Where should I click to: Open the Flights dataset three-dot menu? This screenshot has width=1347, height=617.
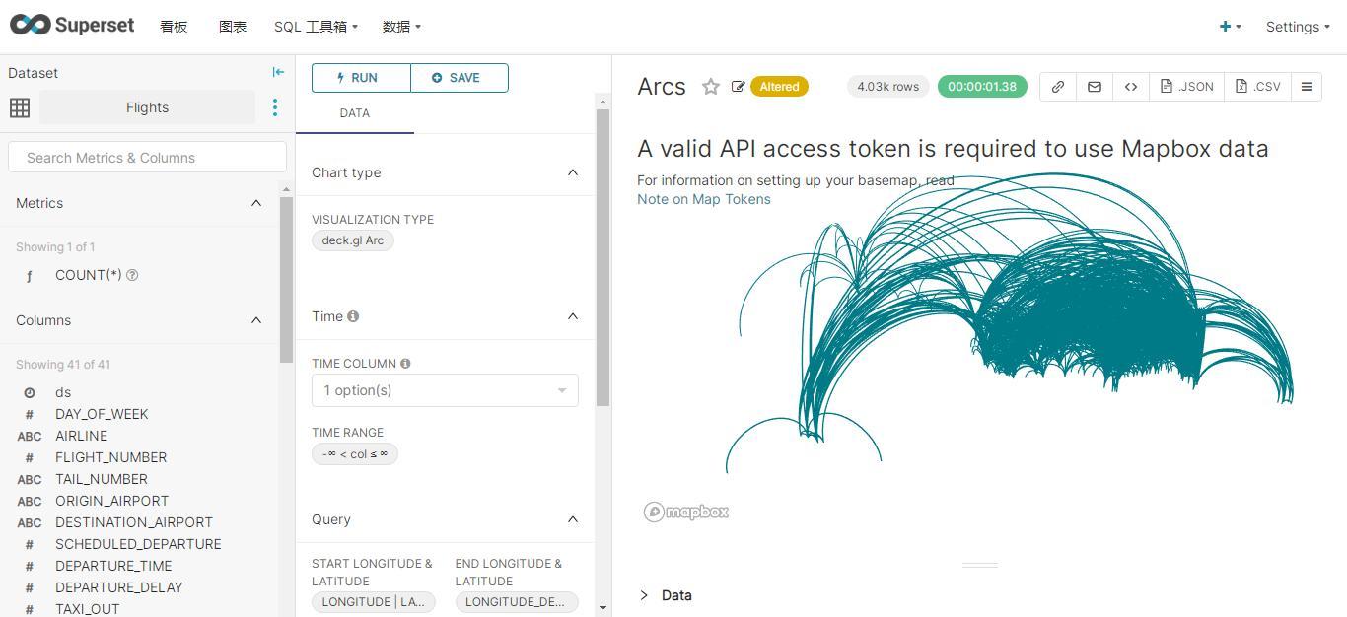pos(275,107)
